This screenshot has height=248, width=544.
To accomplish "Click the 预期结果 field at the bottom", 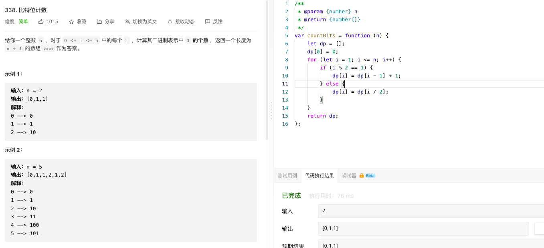I will pyautogui.click(x=431, y=244).
